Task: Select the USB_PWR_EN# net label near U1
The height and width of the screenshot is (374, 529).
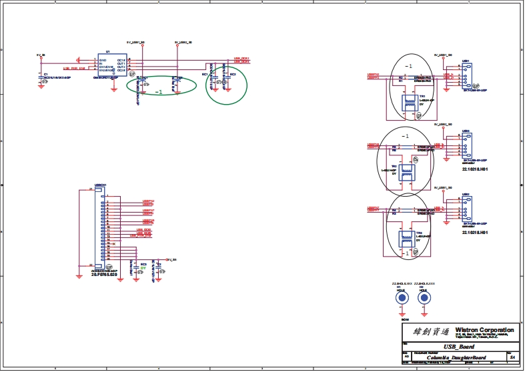Action: pos(74,68)
